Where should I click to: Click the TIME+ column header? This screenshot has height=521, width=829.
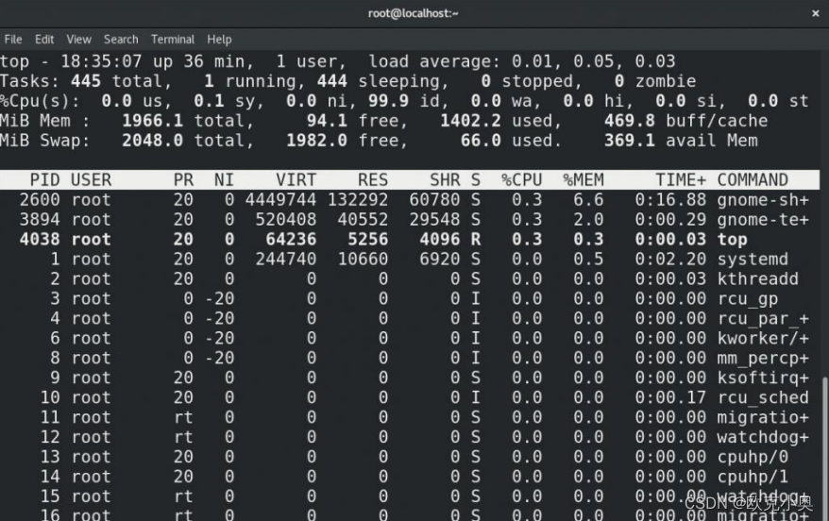point(681,179)
